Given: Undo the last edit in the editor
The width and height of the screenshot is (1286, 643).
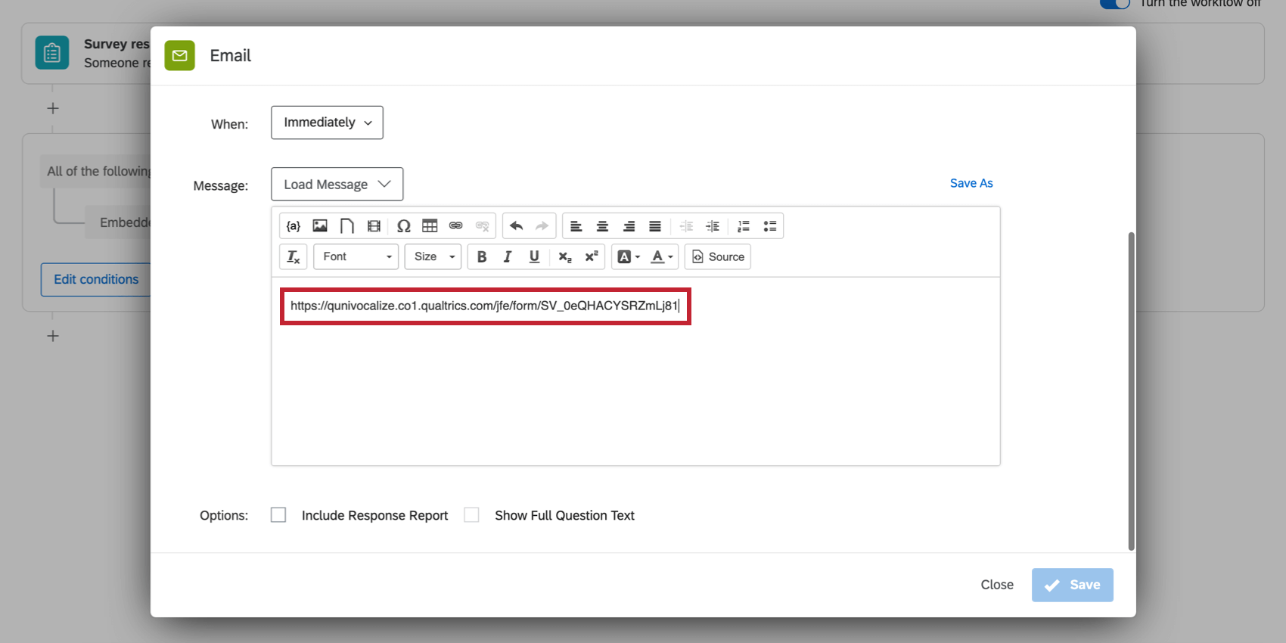Looking at the screenshot, I should (517, 226).
